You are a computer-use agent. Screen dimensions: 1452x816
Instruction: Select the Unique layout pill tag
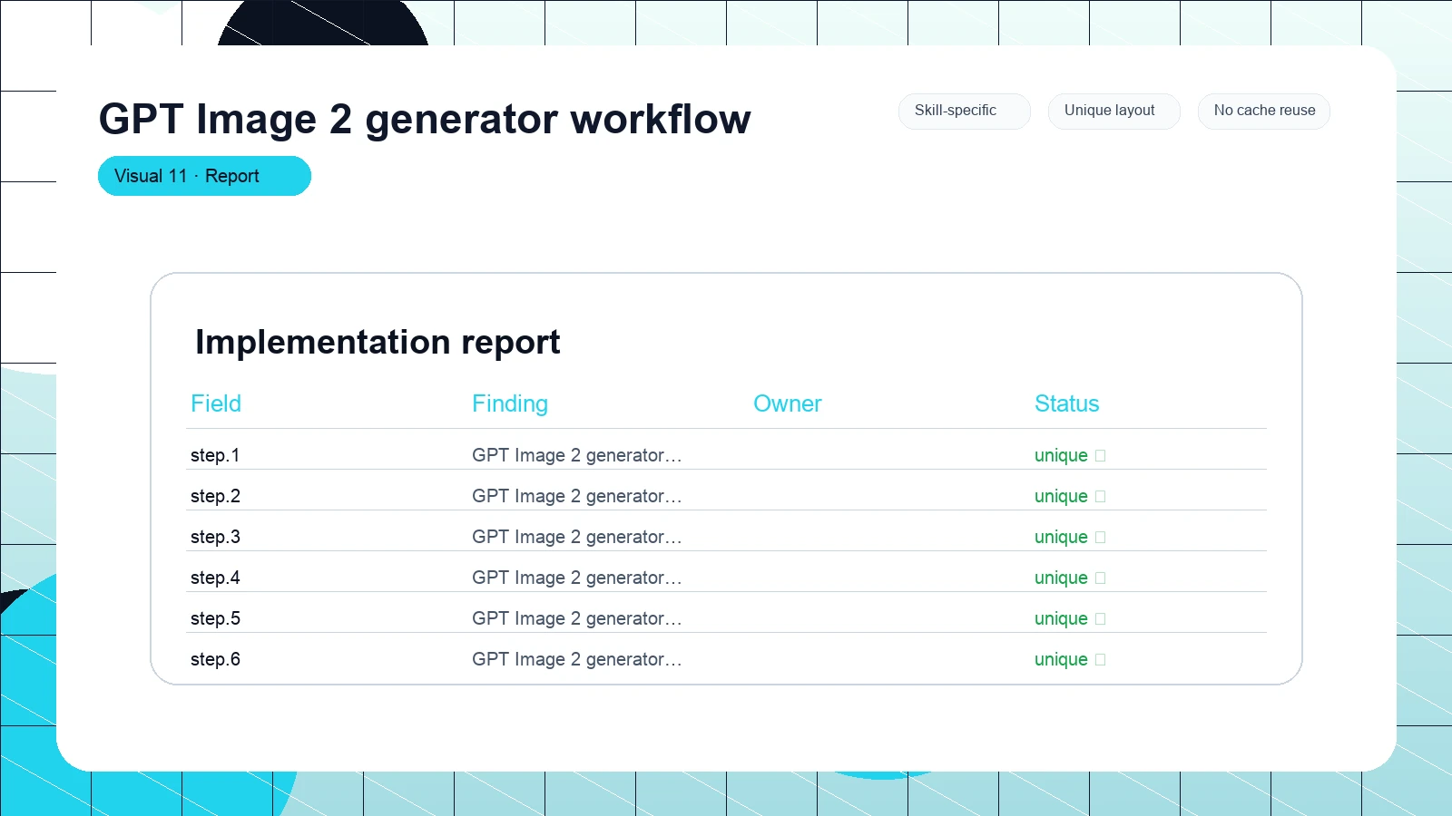(x=1114, y=111)
